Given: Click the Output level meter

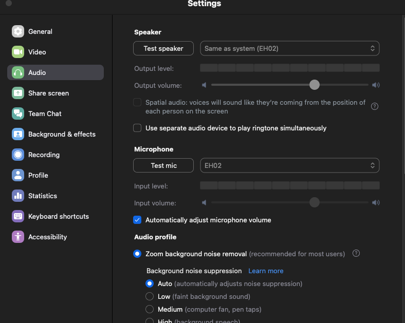Looking at the screenshot, I should [x=289, y=68].
